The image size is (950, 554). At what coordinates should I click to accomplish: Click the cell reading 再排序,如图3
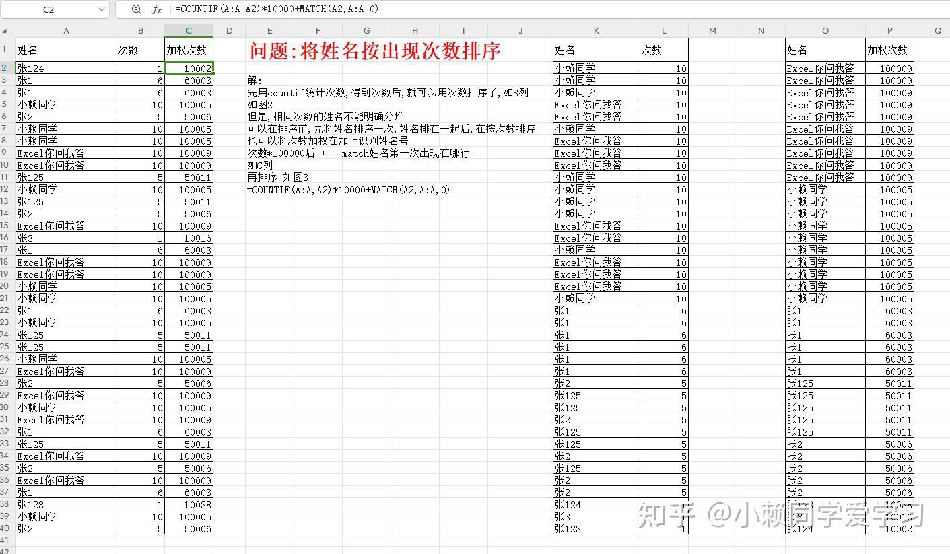point(277,178)
